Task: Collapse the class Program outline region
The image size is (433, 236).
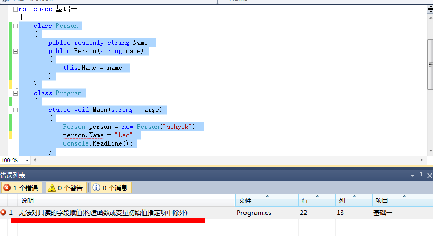Action: tap(15, 93)
